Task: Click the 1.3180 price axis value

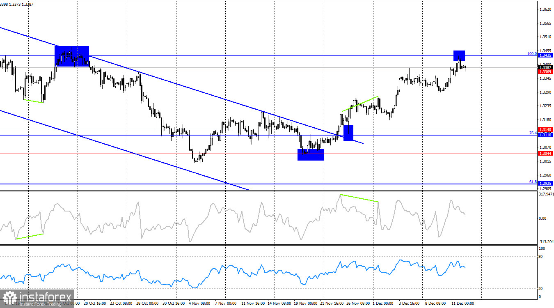Action: click(545, 120)
